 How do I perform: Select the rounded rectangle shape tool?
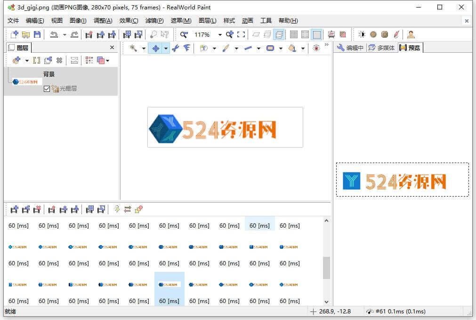(270, 48)
